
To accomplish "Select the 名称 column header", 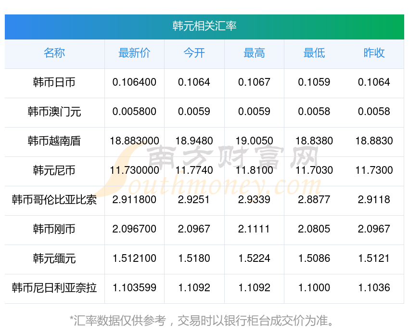I will (54, 53).
